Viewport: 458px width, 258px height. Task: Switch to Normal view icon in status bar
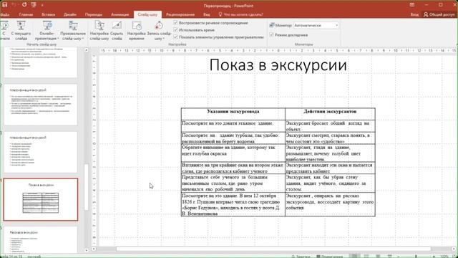(x=355, y=257)
